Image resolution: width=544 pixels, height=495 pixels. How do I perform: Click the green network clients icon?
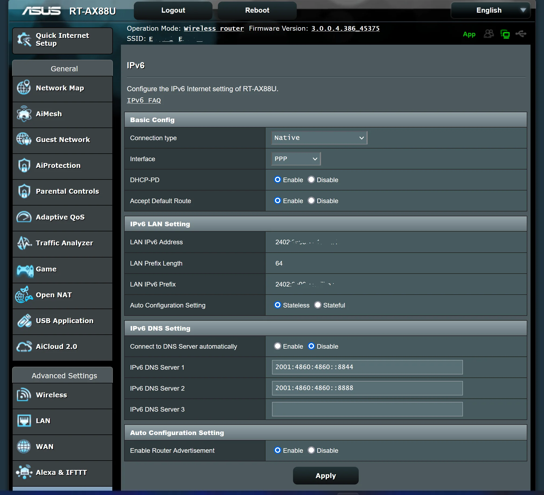click(x=505, y=34)
